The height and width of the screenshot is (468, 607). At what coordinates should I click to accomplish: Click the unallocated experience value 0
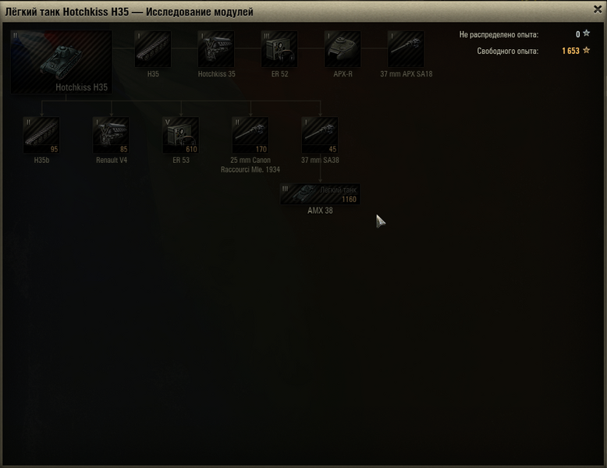tap(577, 34)
